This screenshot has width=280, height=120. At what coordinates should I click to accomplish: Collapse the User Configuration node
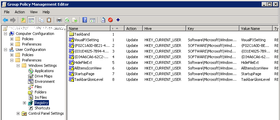(x=5, y=50)
